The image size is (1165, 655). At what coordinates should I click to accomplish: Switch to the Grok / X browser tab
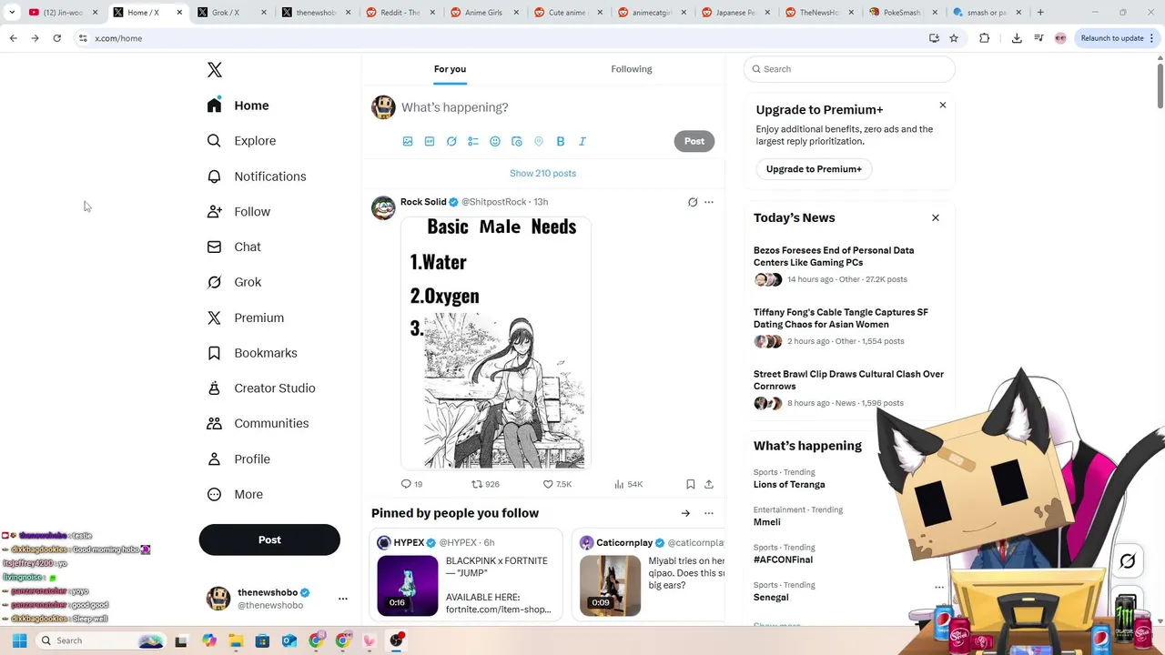point(232,13)
